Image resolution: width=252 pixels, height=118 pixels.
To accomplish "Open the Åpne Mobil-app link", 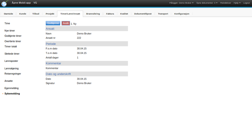I will (21, 3).
